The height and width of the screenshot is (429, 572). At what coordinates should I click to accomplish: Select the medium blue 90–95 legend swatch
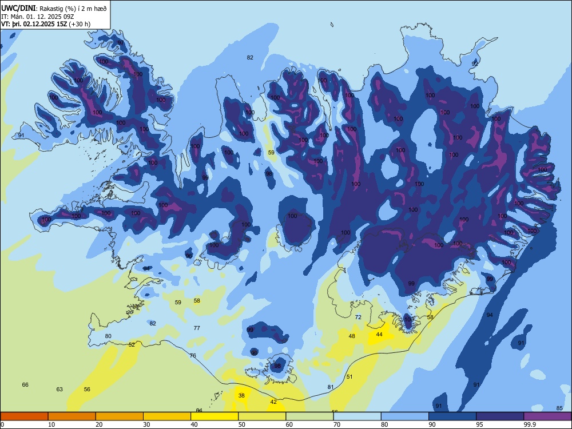[452, 416]
